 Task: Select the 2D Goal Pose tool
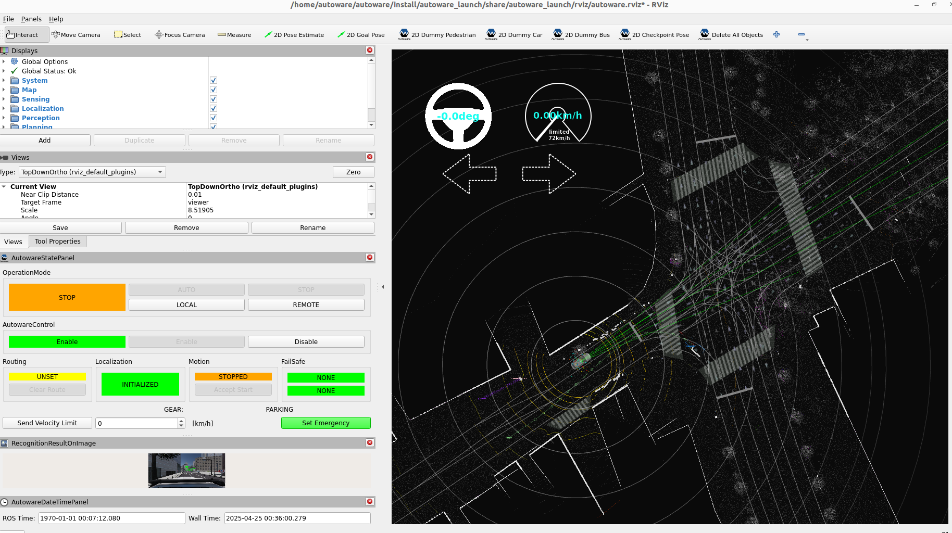click(361, 35)
